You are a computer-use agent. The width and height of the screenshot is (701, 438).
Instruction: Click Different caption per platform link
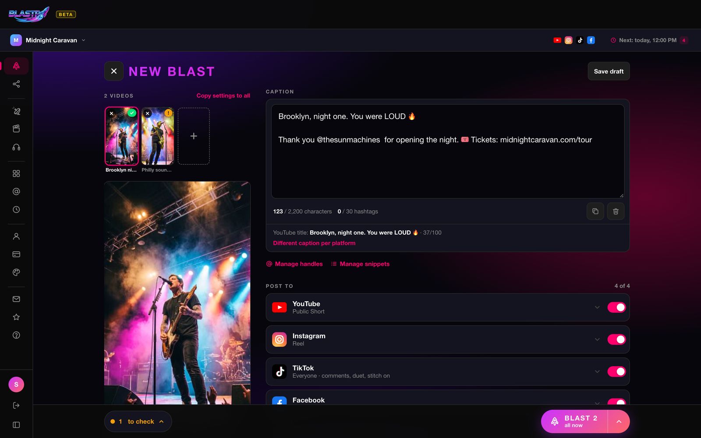tap(314, 243)
